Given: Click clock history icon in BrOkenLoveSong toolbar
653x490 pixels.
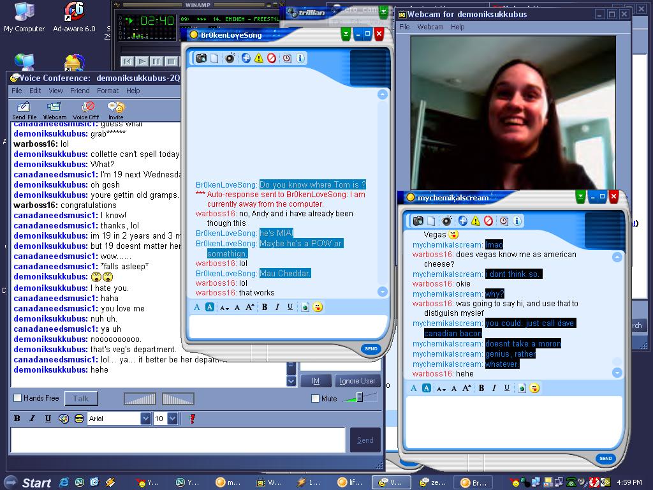Looking at the screenshot, I should coord(287,58).
